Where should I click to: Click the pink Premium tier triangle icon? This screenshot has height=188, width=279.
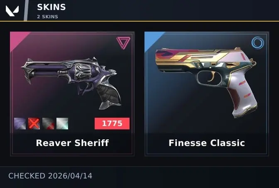(123, 43)
